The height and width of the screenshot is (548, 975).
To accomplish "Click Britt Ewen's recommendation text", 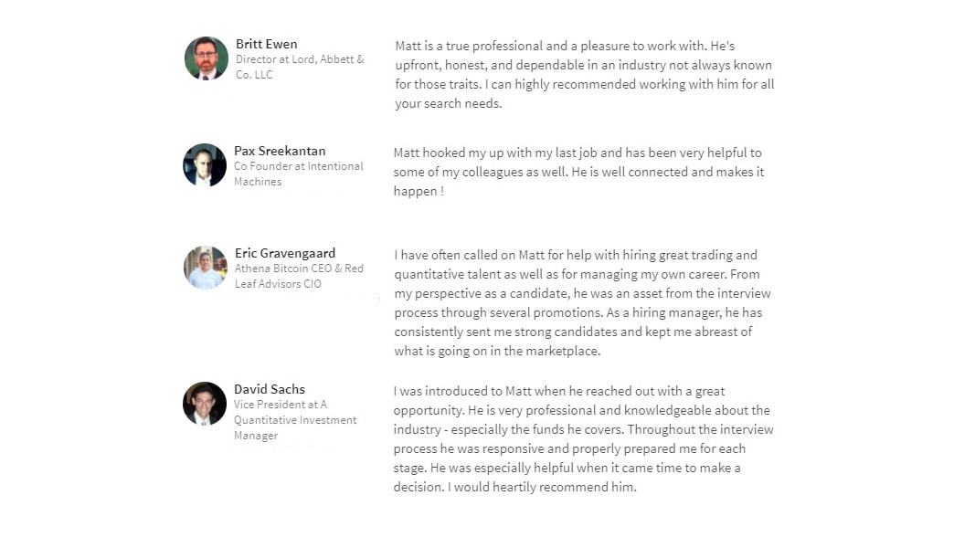I will tap(585, 75).
